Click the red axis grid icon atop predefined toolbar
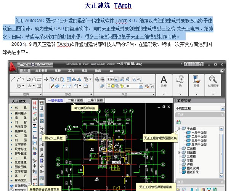 [x=35, y=103]
